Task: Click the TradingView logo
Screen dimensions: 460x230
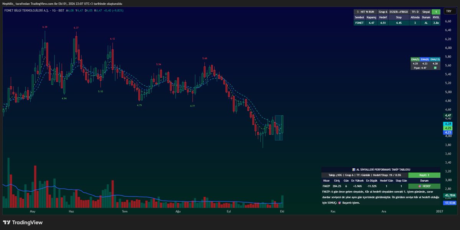Action: click(x=23, y=222)
